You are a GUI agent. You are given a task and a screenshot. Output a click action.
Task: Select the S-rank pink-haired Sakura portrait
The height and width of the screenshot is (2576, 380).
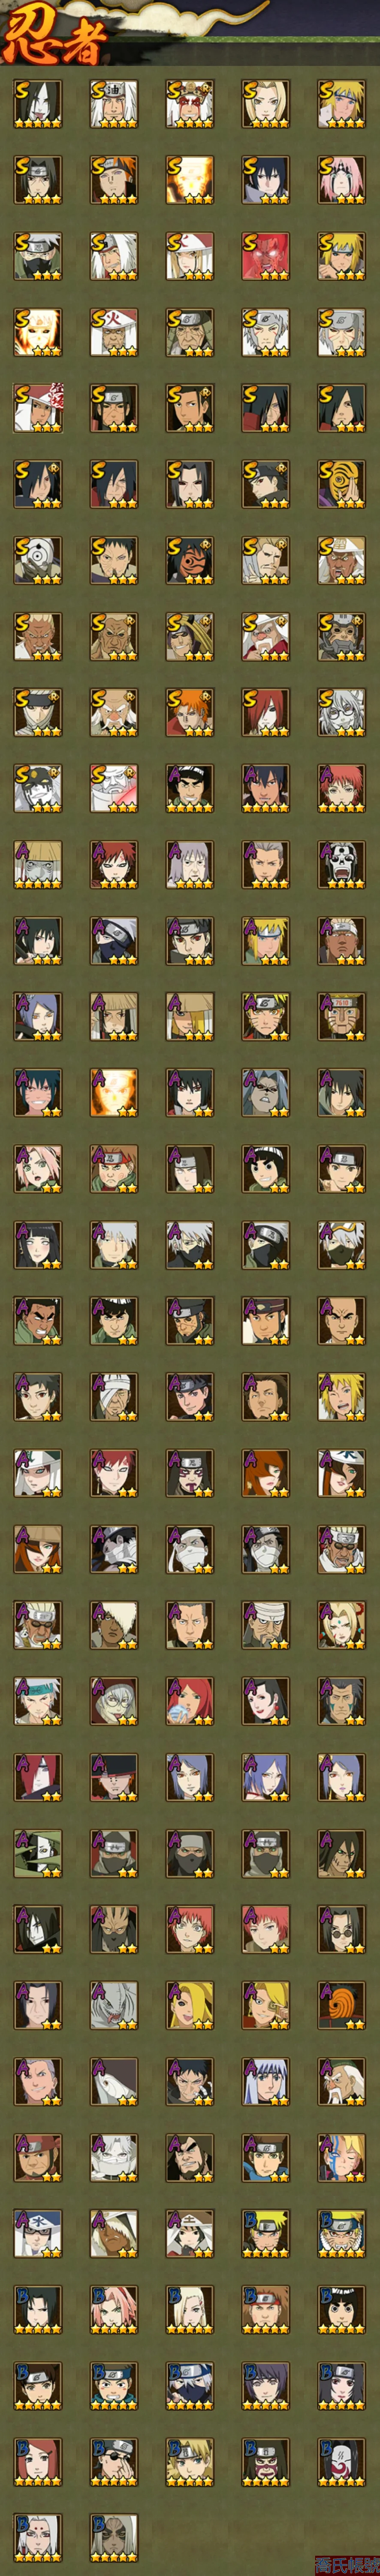tap(341, 179)
